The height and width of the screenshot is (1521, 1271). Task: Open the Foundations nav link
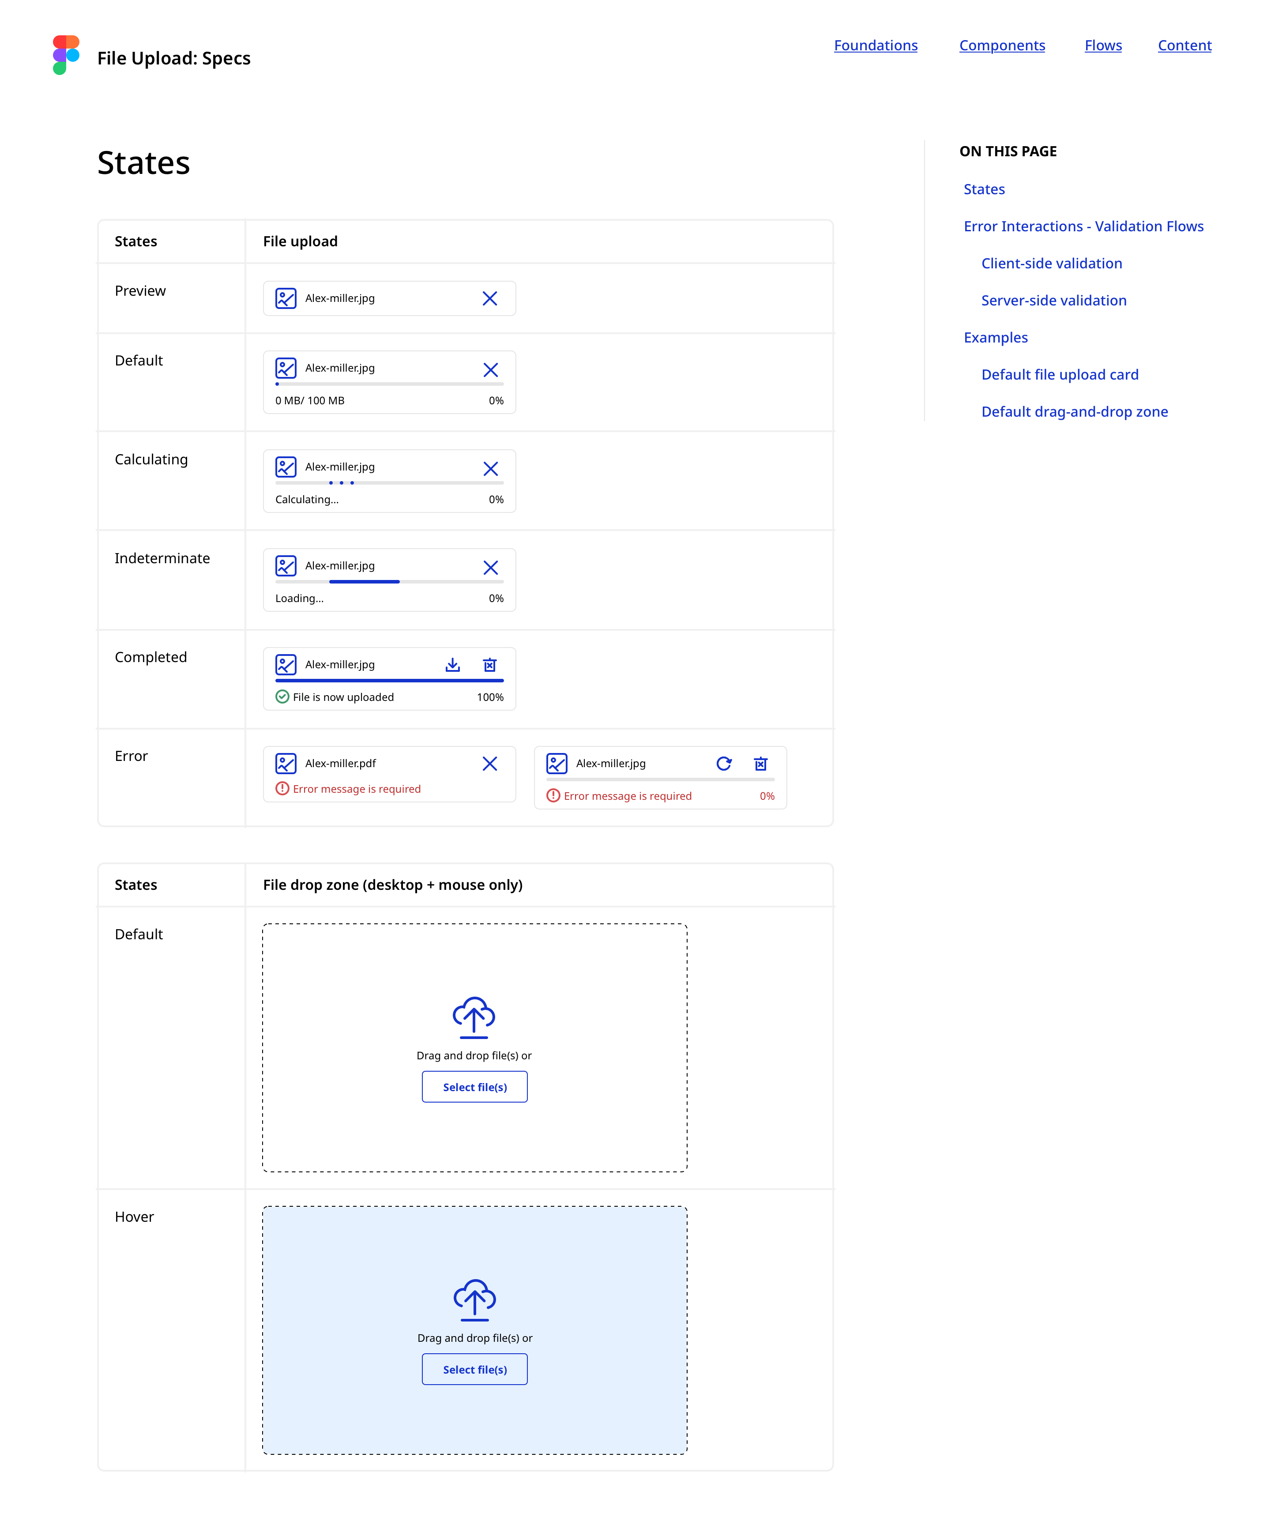pyautogui.click(x=875, y=45)
